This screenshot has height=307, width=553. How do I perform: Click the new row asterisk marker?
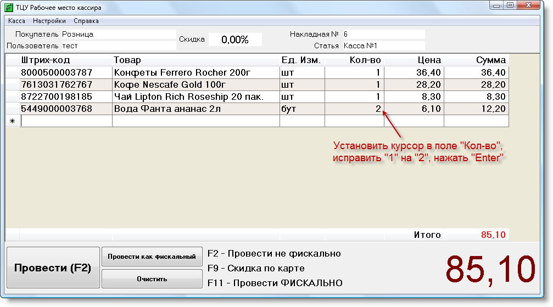(x=12, y=121)
